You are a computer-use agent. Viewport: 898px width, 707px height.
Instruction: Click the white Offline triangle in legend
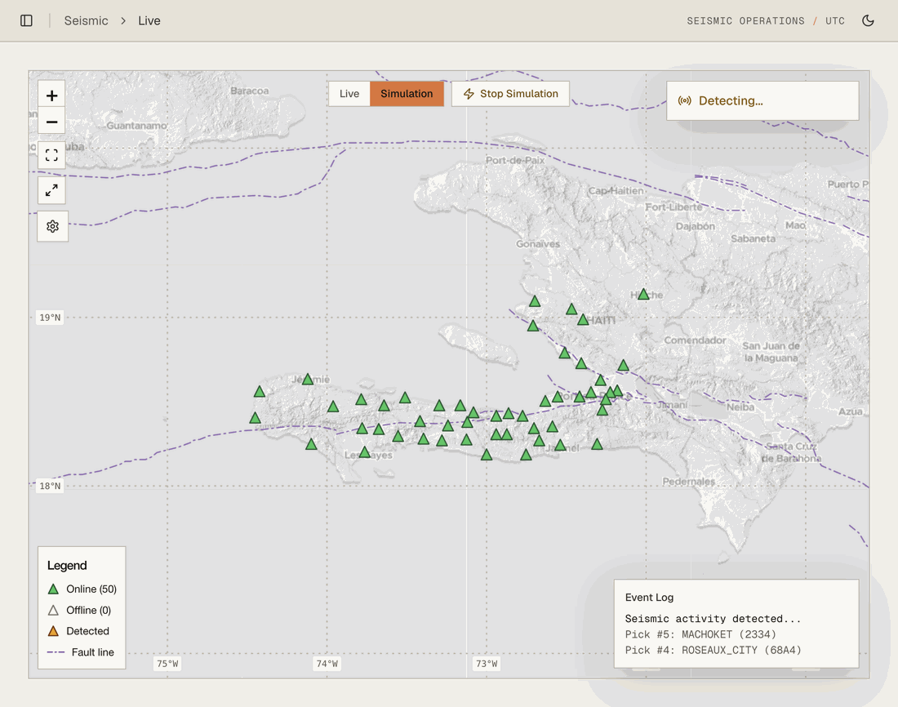53,610
